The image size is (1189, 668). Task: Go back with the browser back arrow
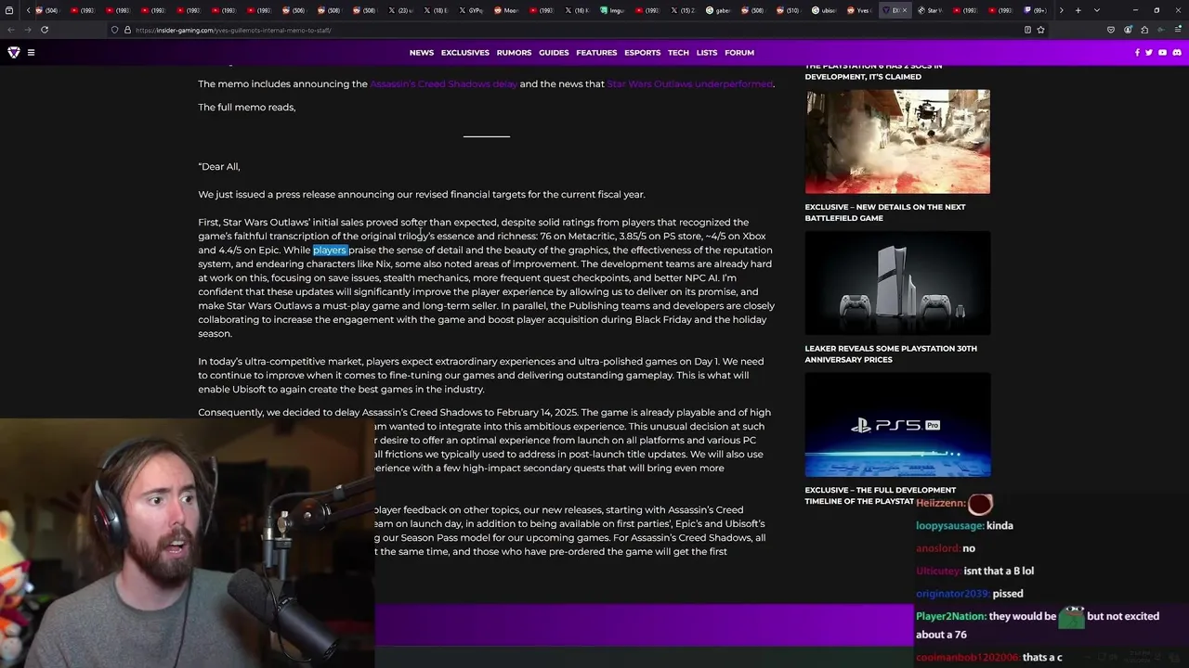pyautogui.click(x=10, y=30)
